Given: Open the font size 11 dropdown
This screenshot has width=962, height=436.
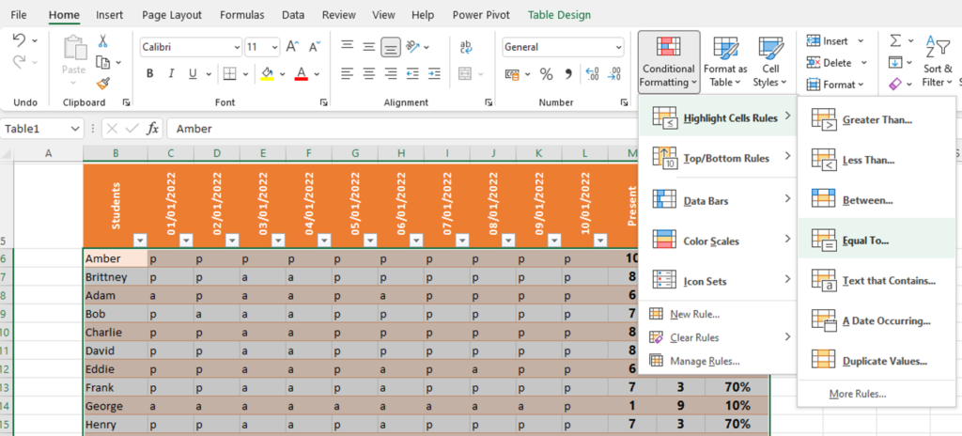Looking at the screenshot, I should (x=274, y=47).
